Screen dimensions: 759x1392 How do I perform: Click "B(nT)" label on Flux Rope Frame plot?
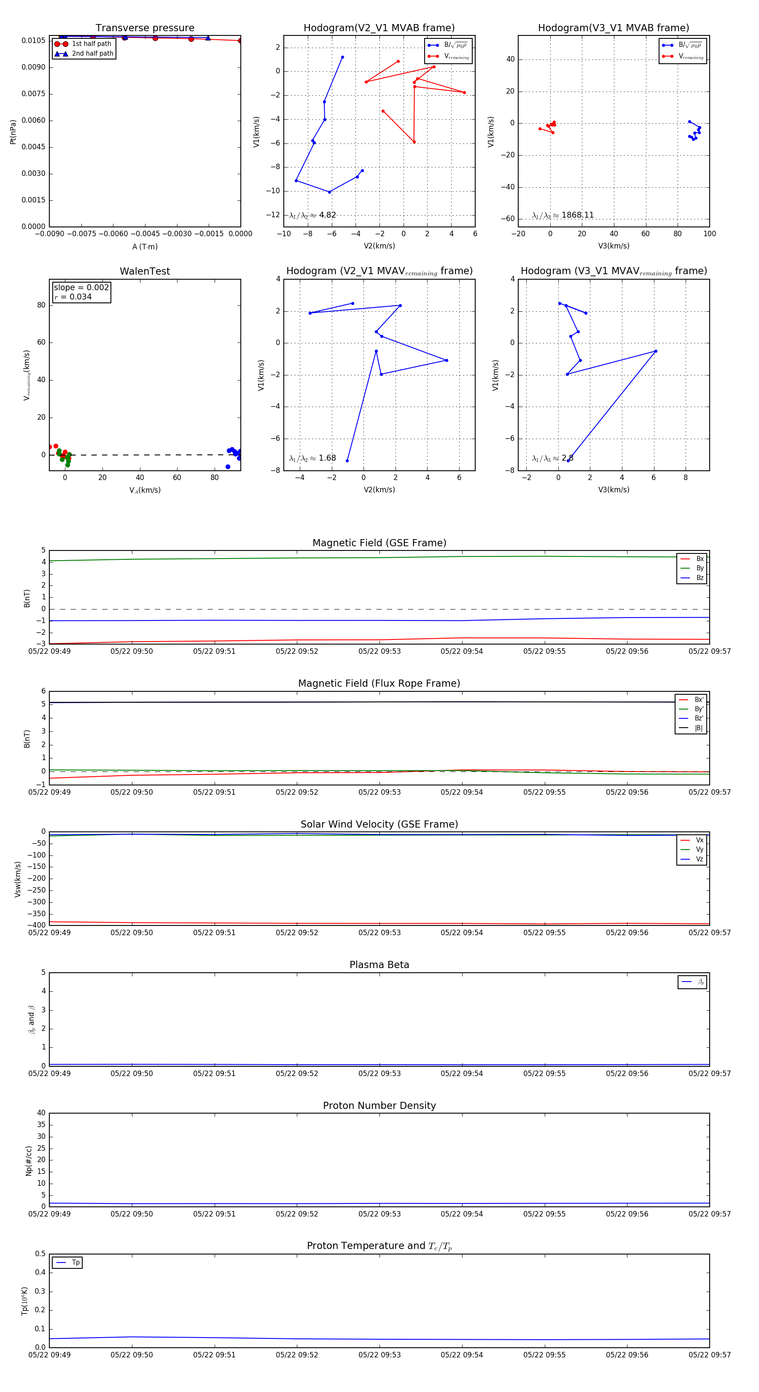point(27,739)
